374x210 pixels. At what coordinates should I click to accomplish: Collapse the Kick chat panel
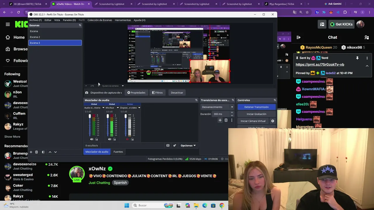298,37
